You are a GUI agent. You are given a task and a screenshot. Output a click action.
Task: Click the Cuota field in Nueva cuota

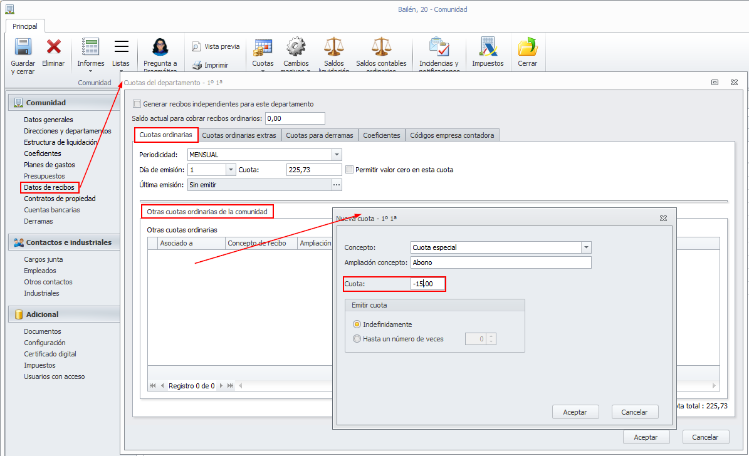(x=427, y=284)
